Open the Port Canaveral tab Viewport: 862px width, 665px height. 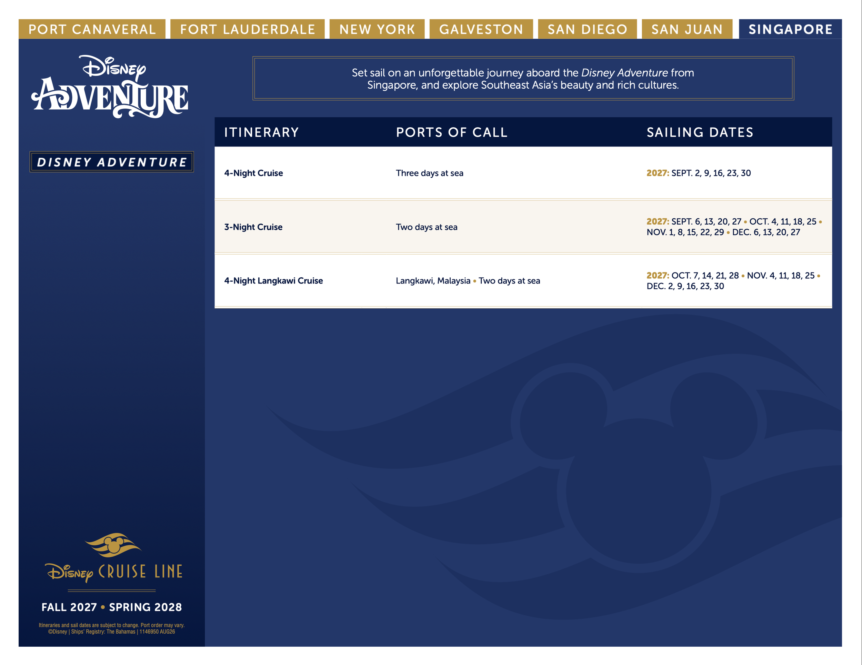(92, 29)
